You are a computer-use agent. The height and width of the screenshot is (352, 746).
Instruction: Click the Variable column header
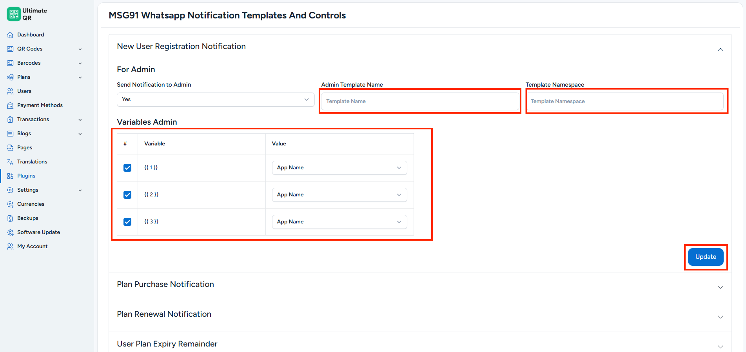click(154, 143)
